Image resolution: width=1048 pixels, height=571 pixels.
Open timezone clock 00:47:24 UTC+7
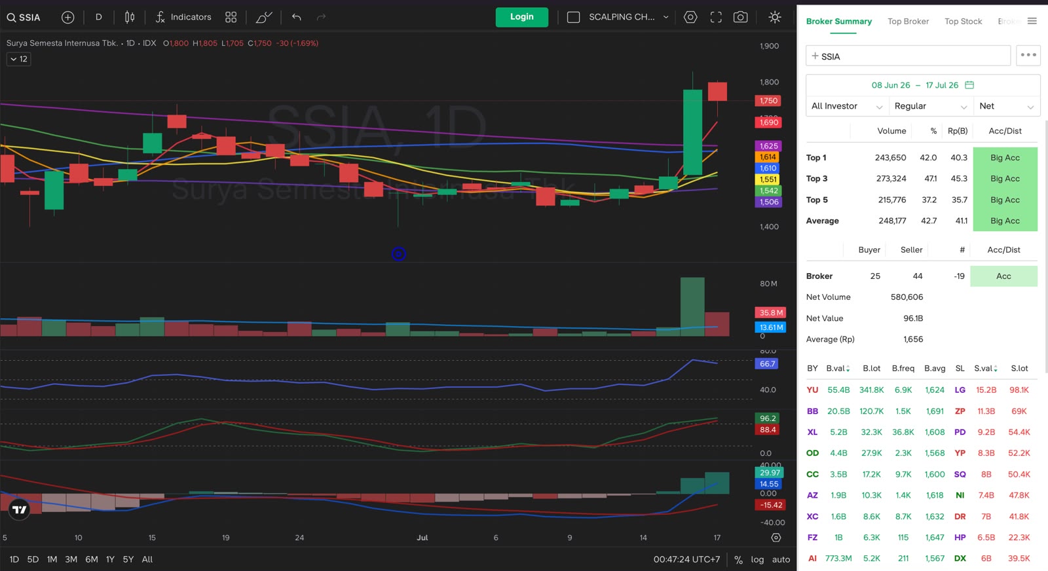pos(686,559)
